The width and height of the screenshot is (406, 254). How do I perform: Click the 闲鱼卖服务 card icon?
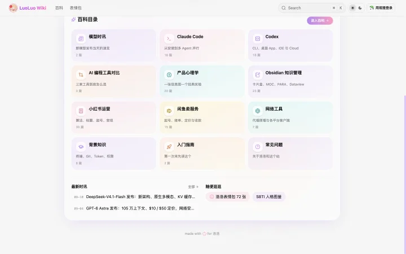coord(169,111)
